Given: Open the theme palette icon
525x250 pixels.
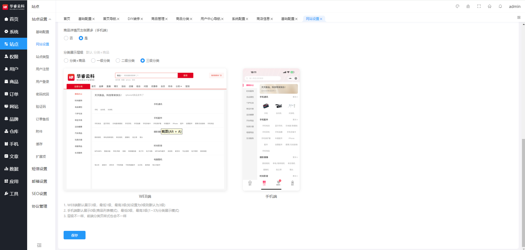Looking at the screenshot, I should pos(457,6).
